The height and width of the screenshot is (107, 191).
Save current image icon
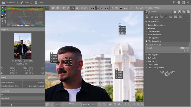point(47,104)
